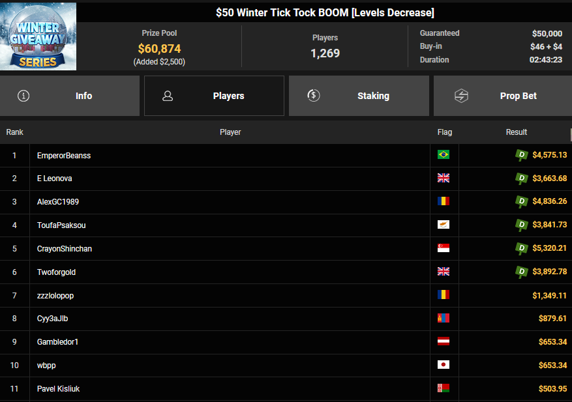572x402 pixels.
Task: Click the green deal icon for E Leonova
Action: (x=521, y=179)
